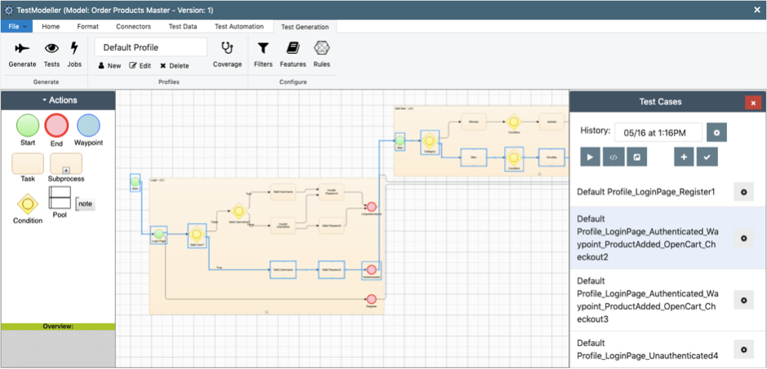Select the Test Generation tab
The height and width of the screenshot is (369, 767).
coord(305,27)
